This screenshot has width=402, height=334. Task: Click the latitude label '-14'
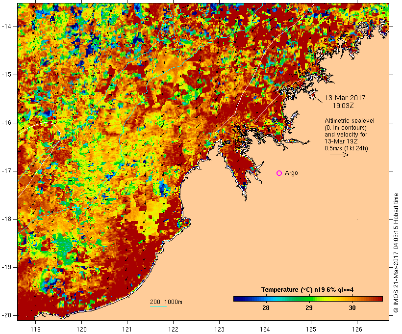tap(6, 27)
